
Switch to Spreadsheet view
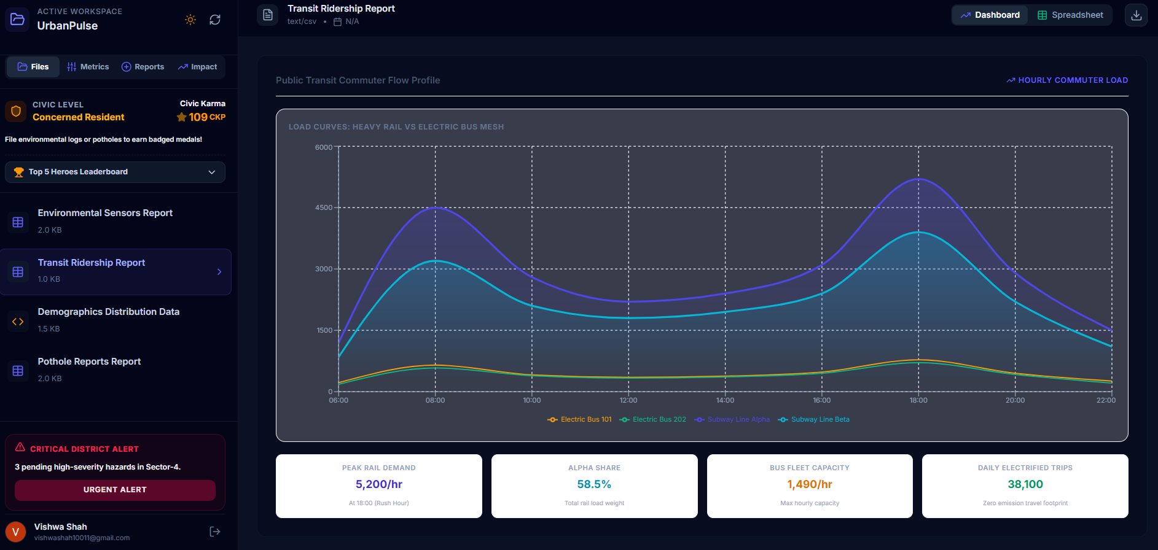pos(1070,15)
